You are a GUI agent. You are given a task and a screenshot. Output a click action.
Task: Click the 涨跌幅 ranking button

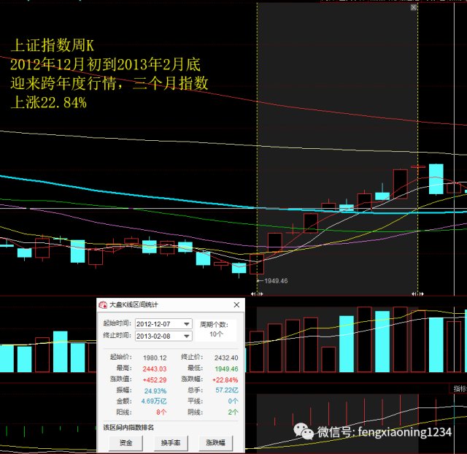tap(215, 442)
